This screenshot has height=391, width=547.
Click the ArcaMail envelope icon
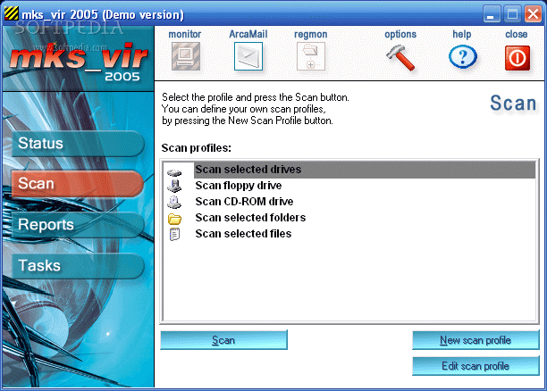point(248,56)
